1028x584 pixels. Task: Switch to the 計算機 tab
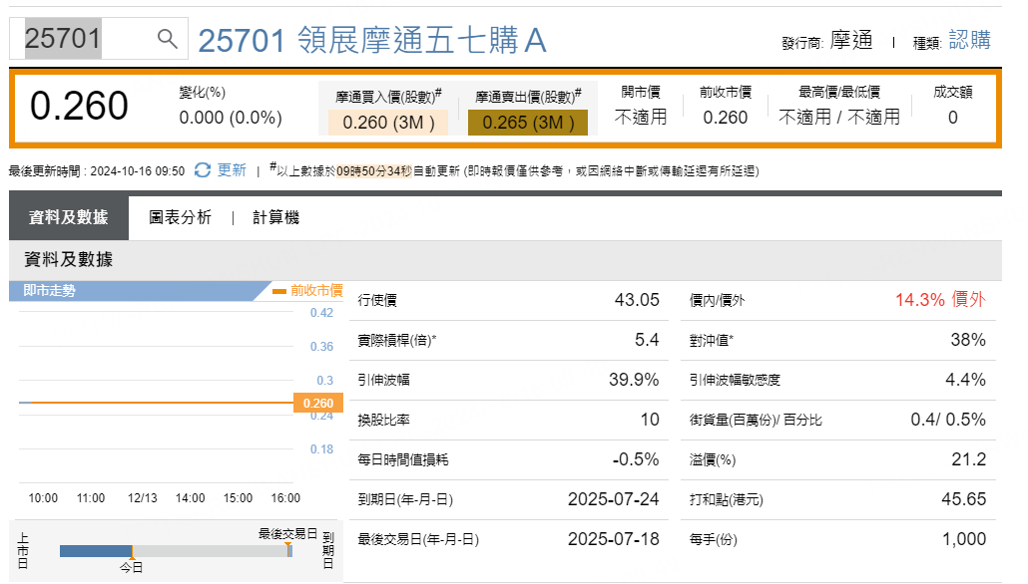point(276,217)
